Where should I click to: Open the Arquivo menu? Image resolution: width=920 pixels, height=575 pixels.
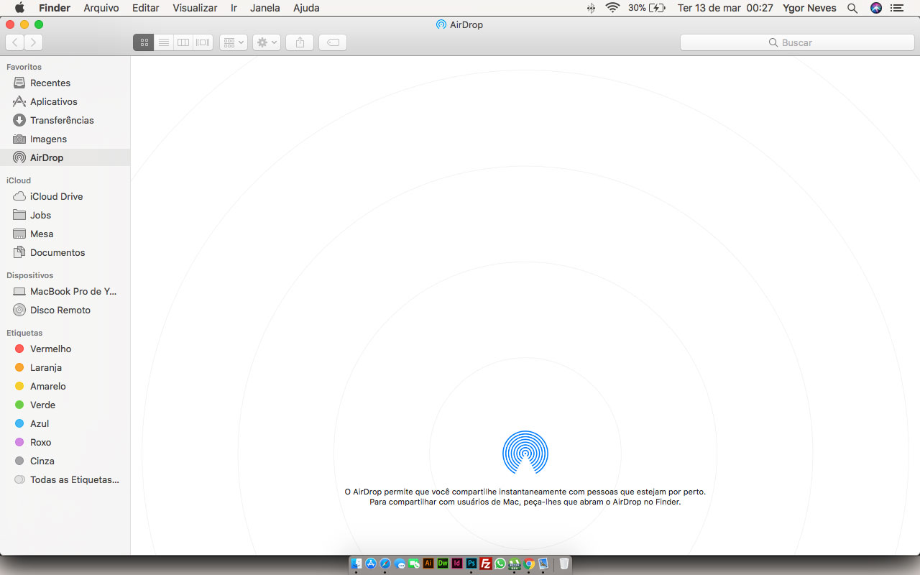(101, 8)
